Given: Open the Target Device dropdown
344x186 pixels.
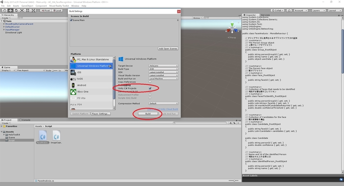Looking at the screenshot, I should click(x=163, y=66).
